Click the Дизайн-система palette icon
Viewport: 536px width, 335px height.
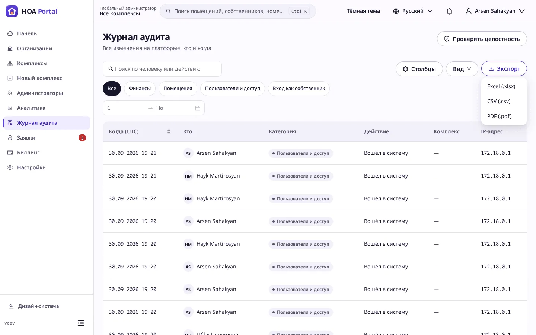tap(11, 306)
